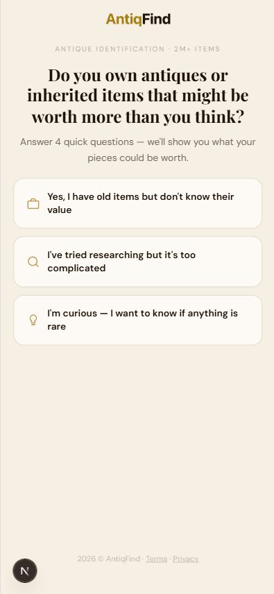Screen dimensions: 274x594
Task: Click the "pieces could be worth." text line
Action: pyautogui.click(x=138, y=158)
